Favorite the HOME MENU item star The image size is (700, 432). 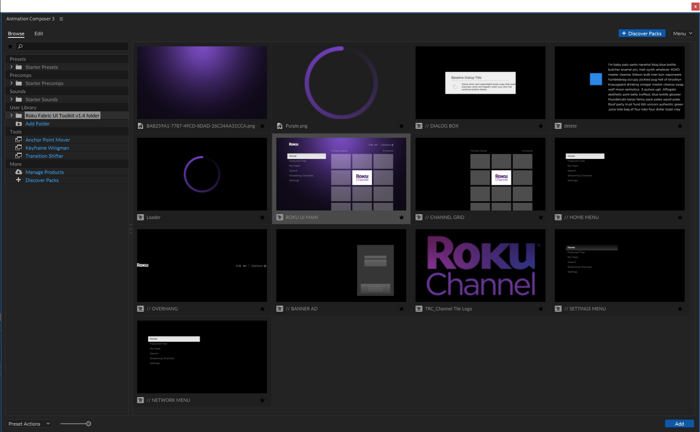[680, 217]
